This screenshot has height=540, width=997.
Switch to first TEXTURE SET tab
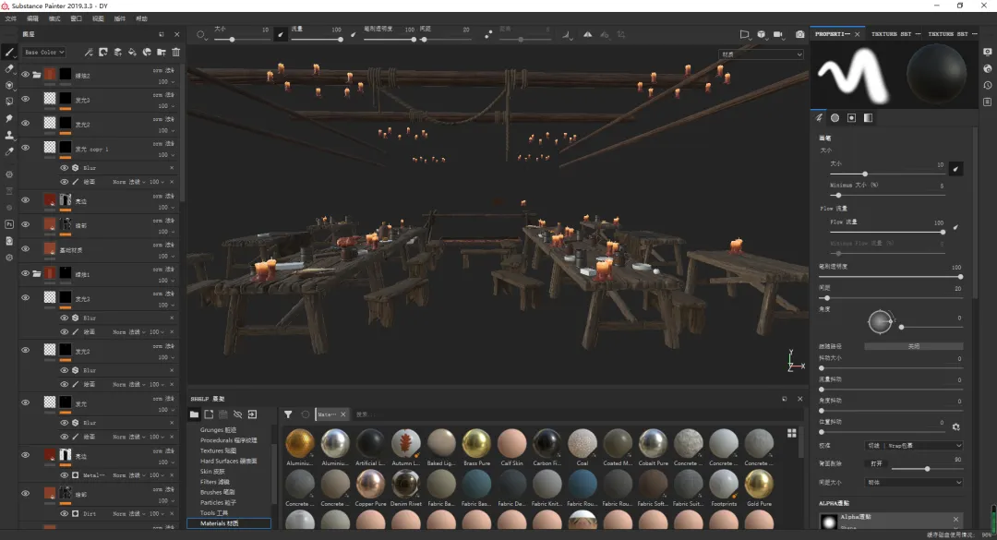pyautogui.click(x=890, y=34)
